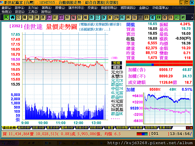Click the [001] page input field

tap(159, 134)
